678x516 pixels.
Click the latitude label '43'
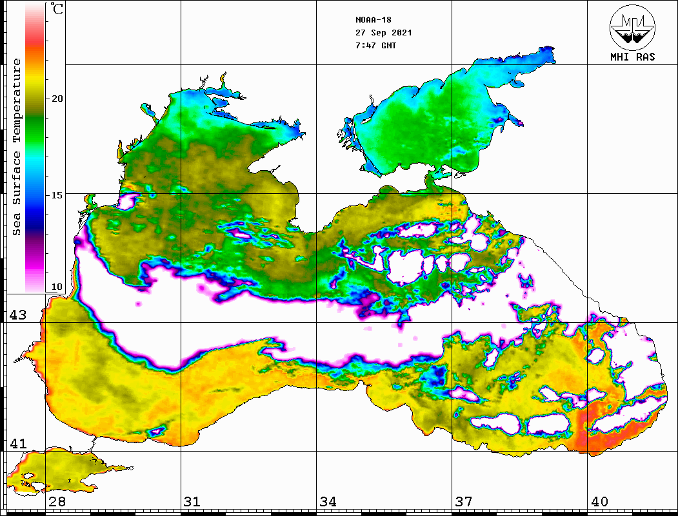[18, 315]
